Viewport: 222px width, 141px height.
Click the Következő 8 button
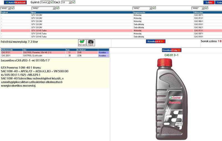coord(155,41)
